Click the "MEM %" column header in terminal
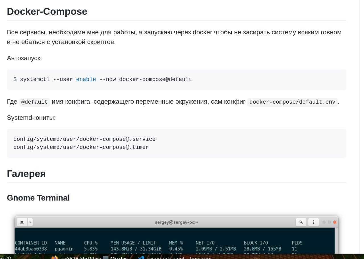This screenshot has width=364, height=259. tap(176, 243)
